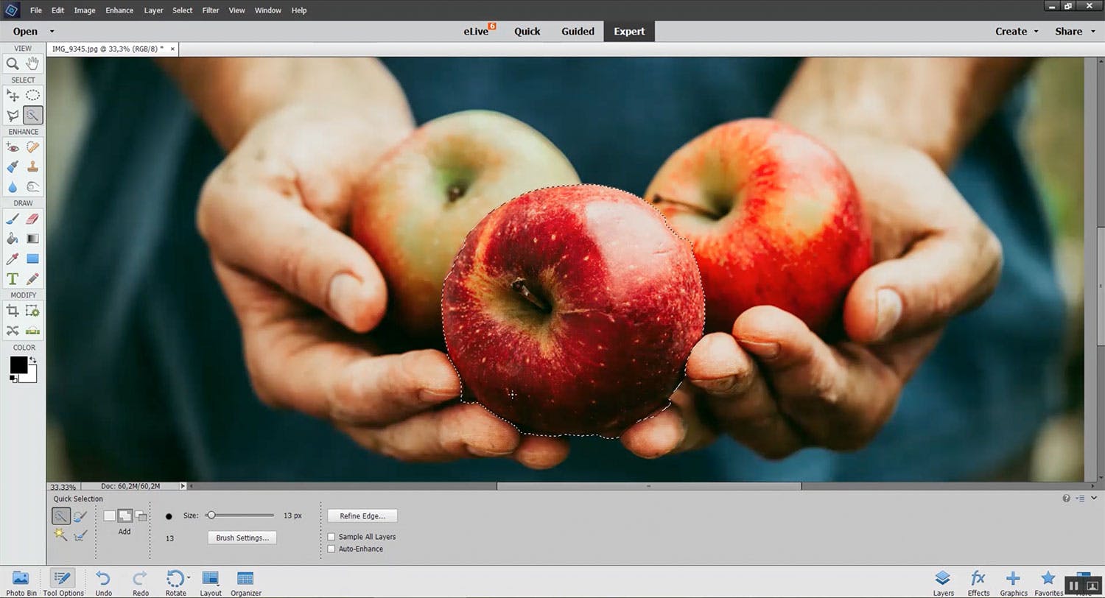The width and height of the screenshot is (1105, 598).
Task: Select the Spot Healing Brush tool
Action: click(x=32, y=148)
